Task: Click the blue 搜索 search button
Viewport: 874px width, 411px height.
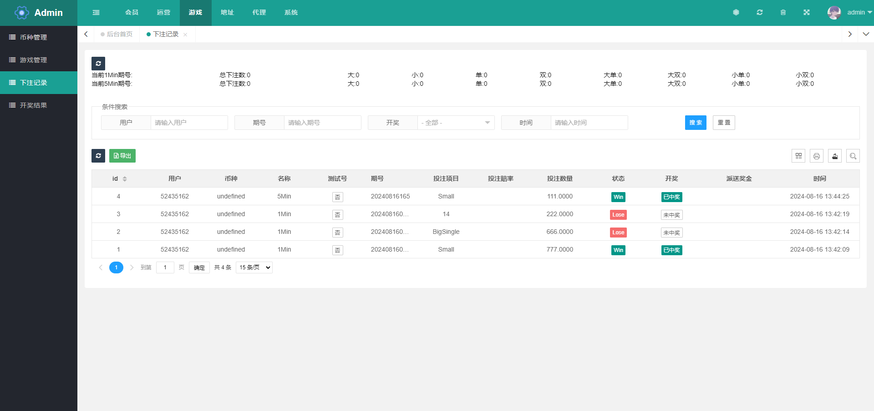Action: tap(696, 123)
